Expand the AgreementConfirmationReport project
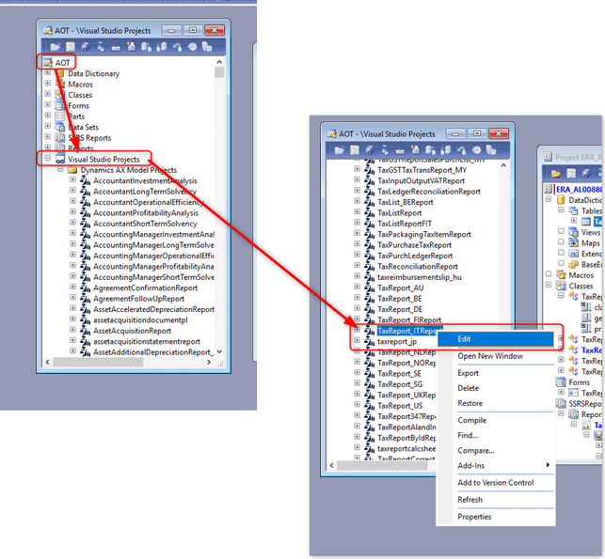Screen dimensions: 605x559 tap(72, 287)
